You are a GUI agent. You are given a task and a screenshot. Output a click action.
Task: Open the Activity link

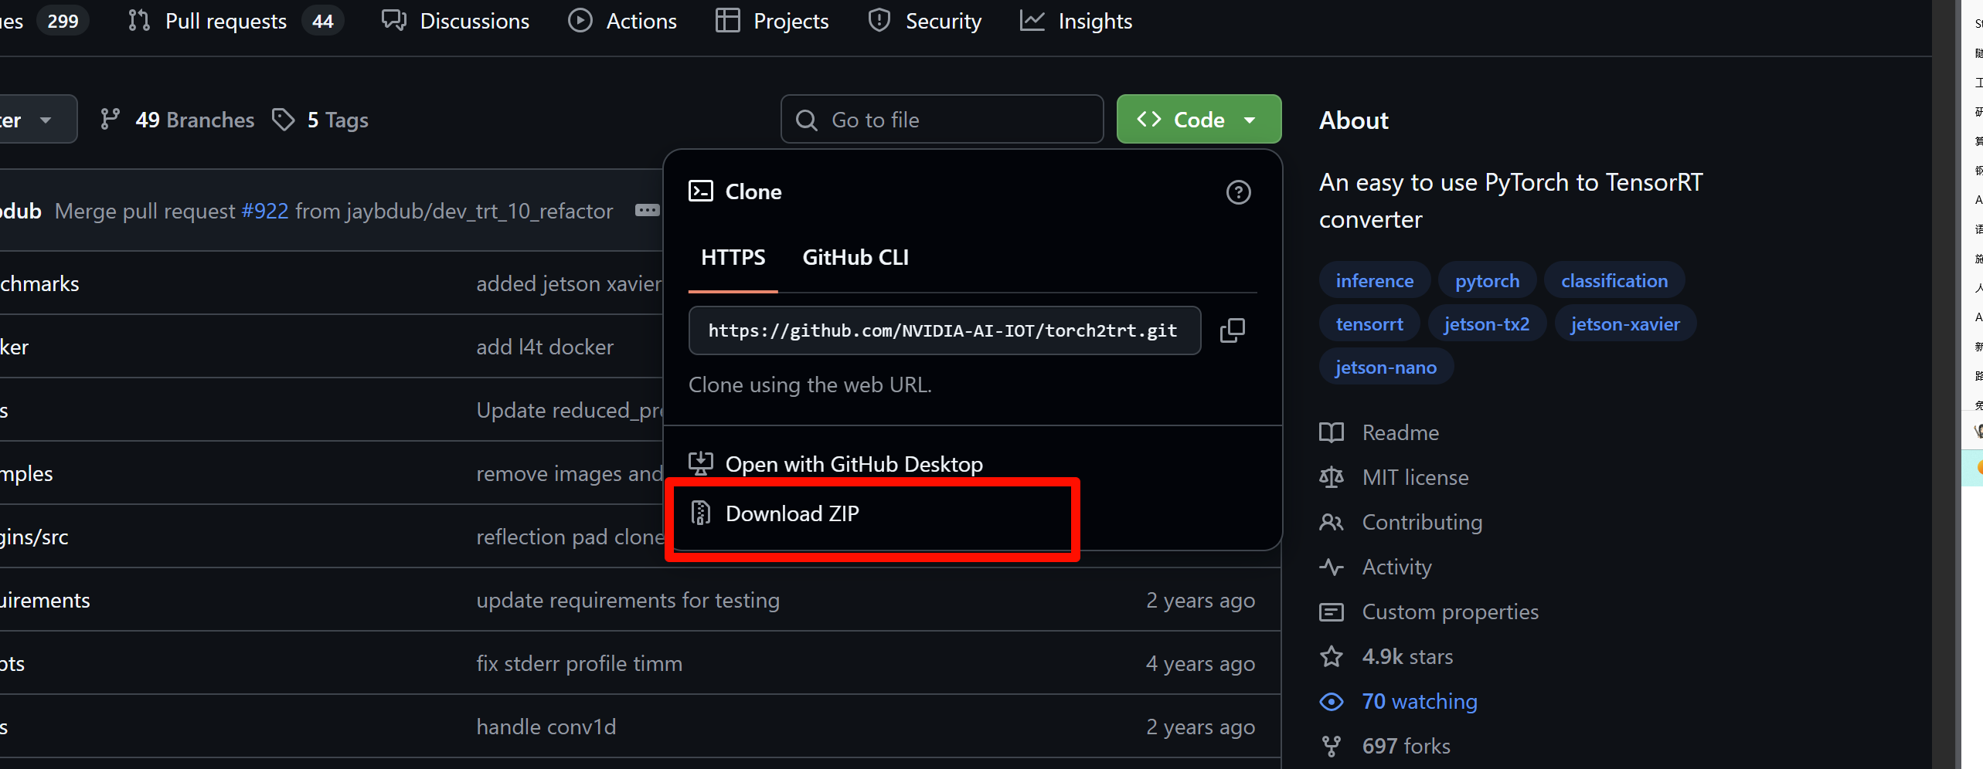click(x=1396, y=567)
